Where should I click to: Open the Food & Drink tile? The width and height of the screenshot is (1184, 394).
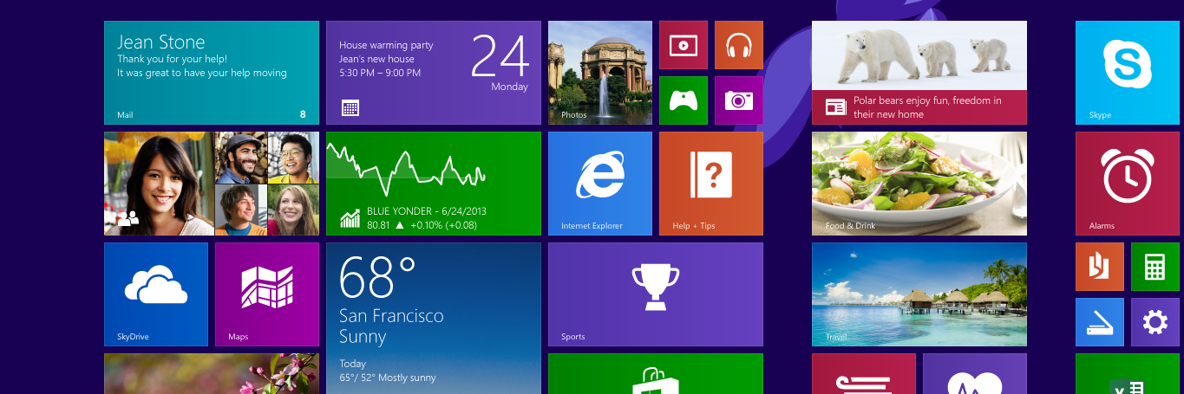tap(919, 184)
